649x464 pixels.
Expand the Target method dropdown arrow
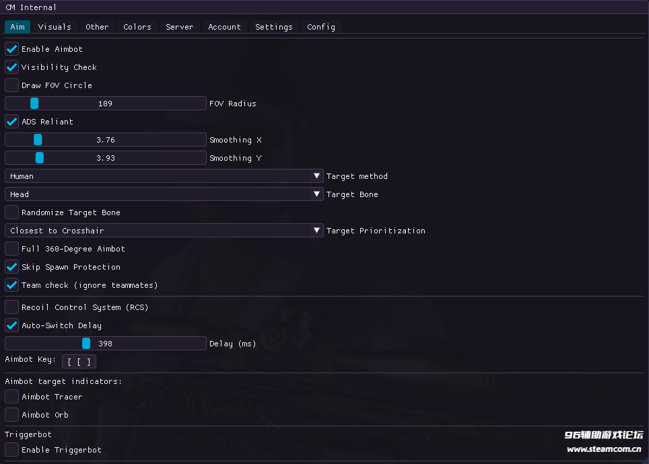coord(317,176)
